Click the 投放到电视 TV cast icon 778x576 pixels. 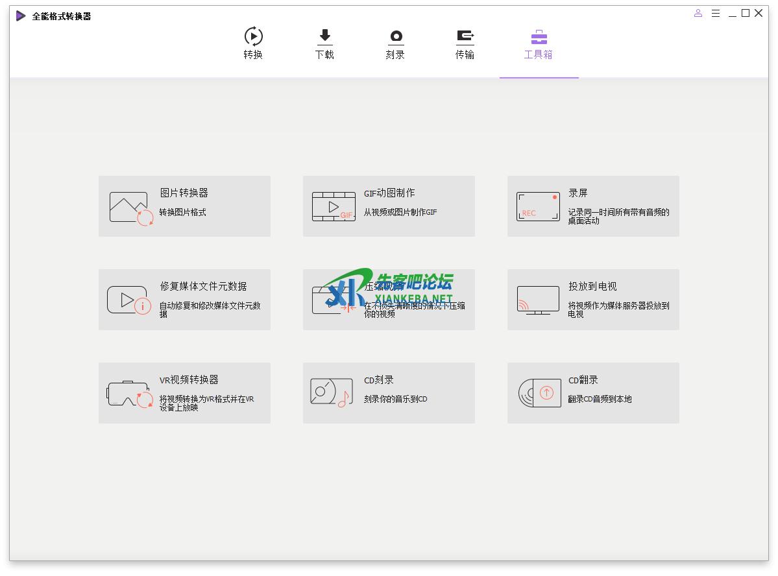click(x=538, y=300)
